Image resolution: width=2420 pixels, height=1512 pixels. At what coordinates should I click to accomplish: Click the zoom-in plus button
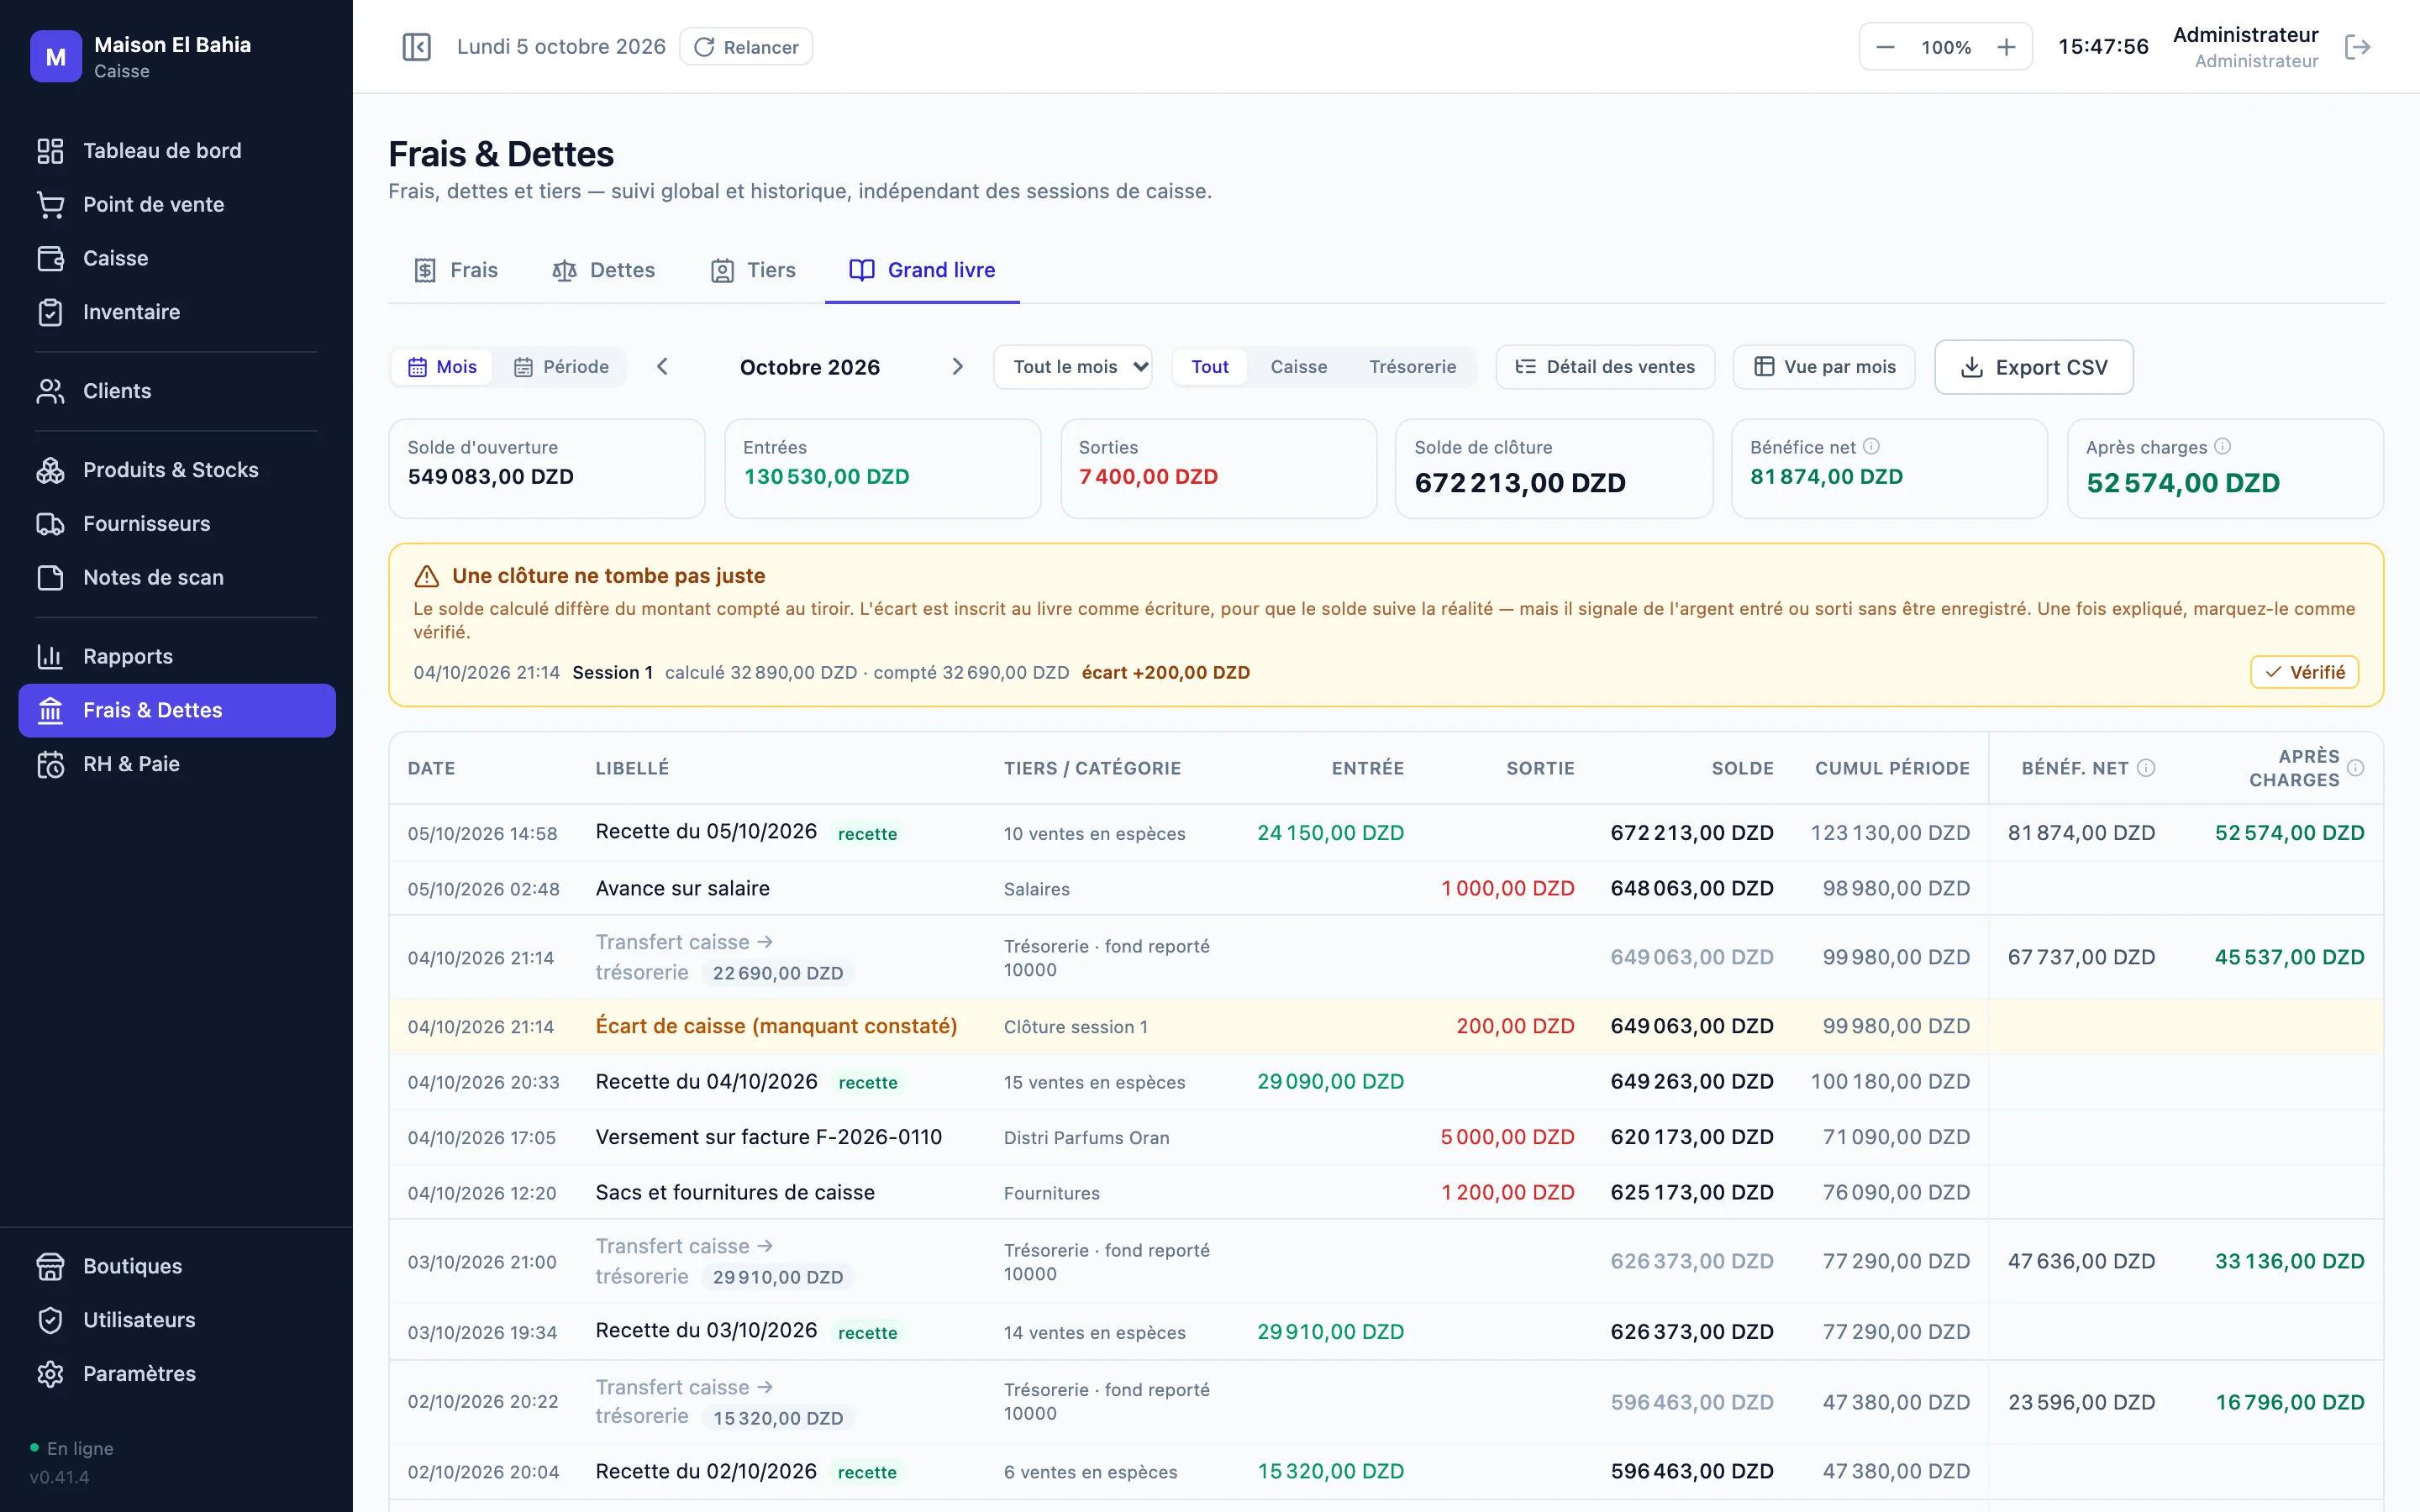coord(2006,47)
